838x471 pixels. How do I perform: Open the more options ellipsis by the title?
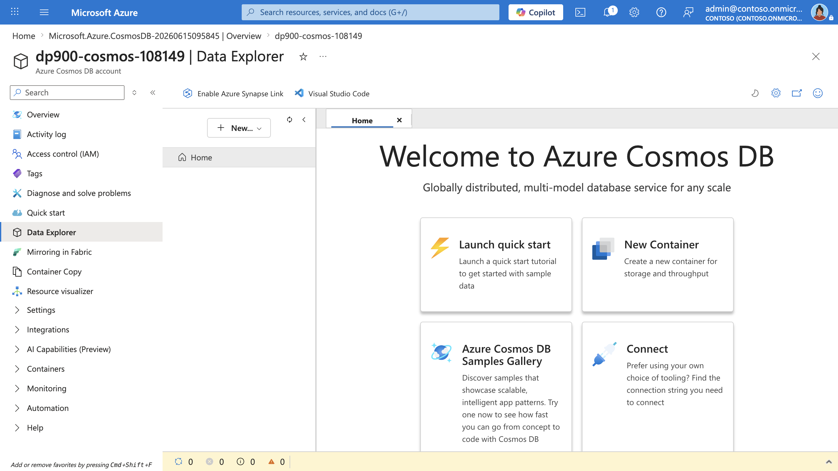pyautogui.click(x=323, y=57)
